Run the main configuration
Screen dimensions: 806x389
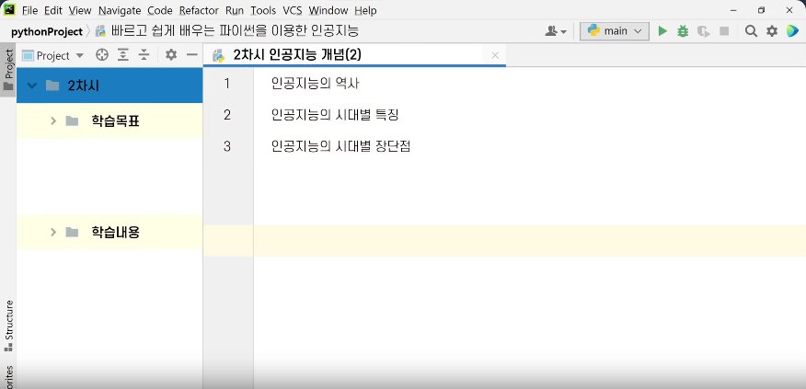[662, 31]
